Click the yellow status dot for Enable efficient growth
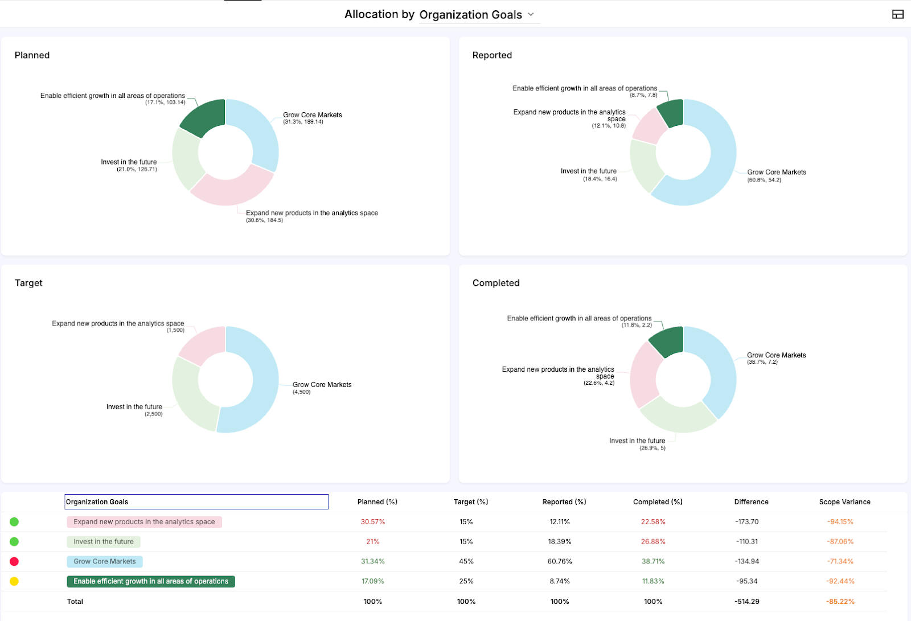 14,581
